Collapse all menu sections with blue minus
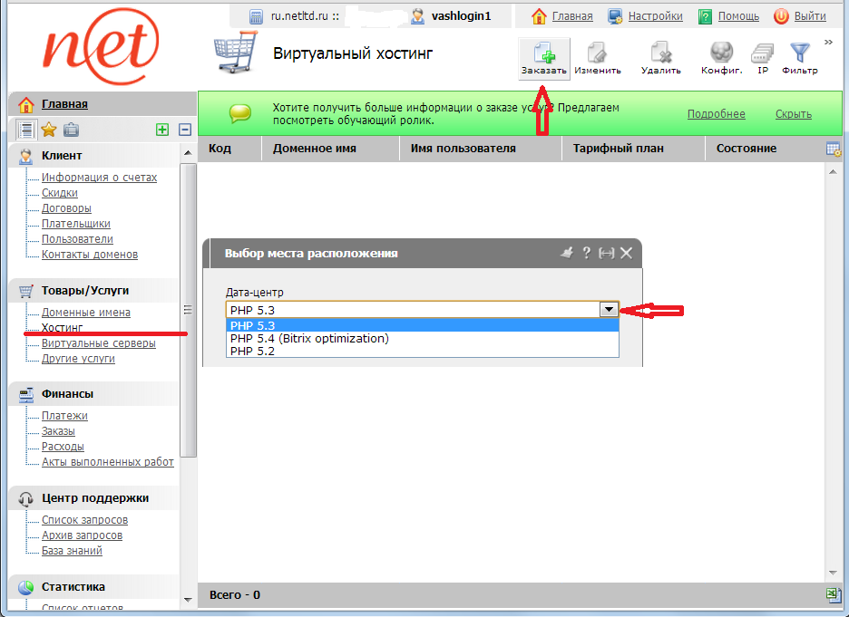Image resolution: width=849 pixels, height=617 pixels. (x=184, y=130)
